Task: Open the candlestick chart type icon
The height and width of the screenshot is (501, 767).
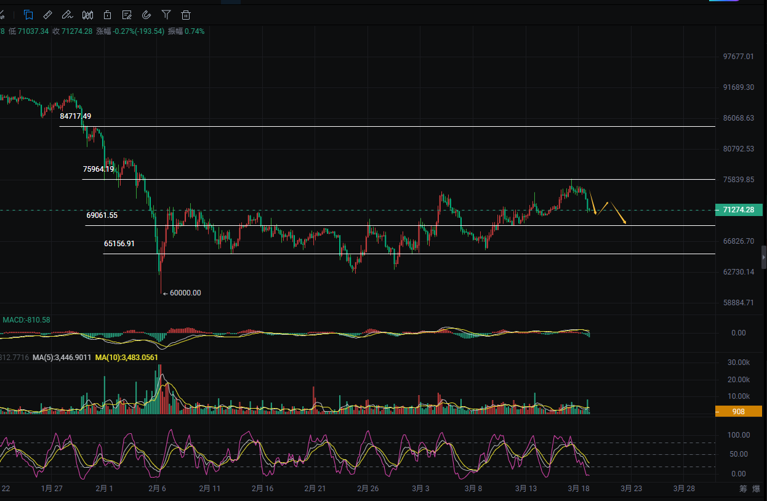Action: (x=88, y=14)
